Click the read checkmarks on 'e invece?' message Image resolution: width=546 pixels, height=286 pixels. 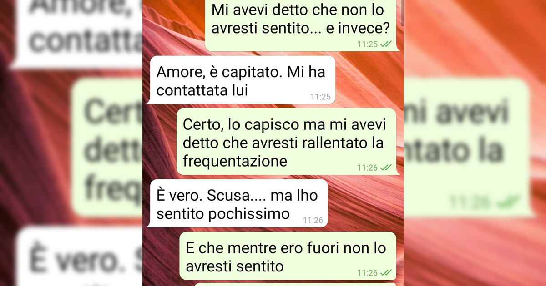pos(386,44)
